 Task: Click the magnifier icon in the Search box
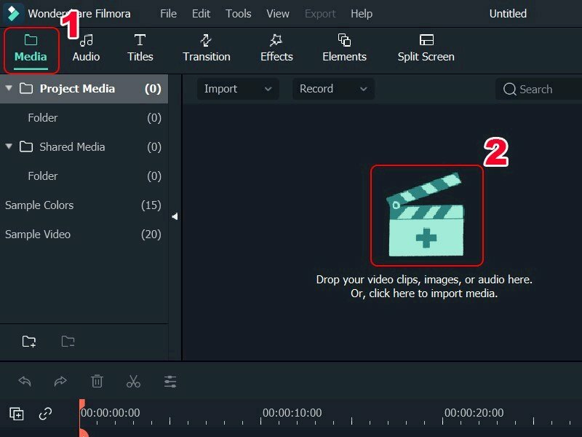click(511, 89)
